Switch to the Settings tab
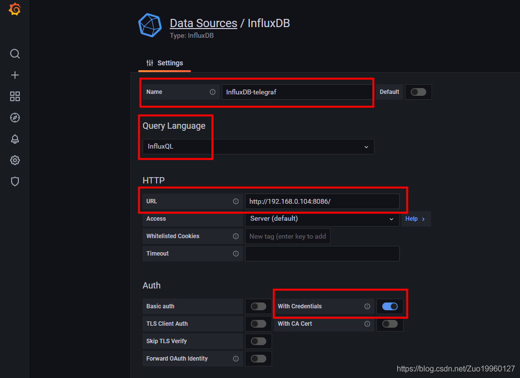The width and height of the screenshot is (520, 378). [164, 63]
